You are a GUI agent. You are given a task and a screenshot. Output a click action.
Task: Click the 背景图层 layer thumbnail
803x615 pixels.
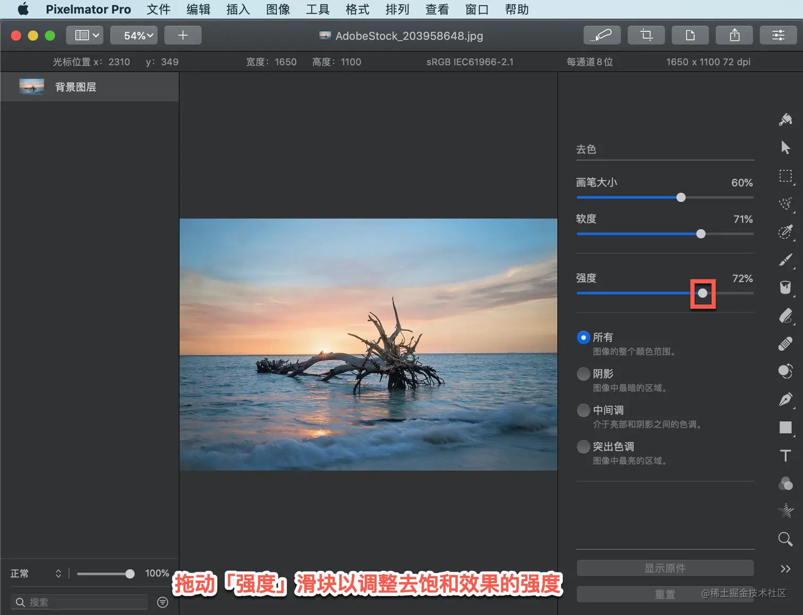[x=31, y=87]
